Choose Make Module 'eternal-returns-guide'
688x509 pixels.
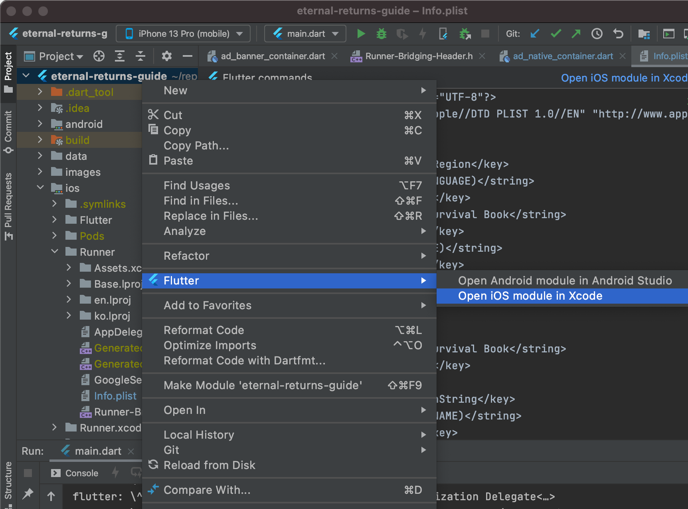(x=289, y=386)
